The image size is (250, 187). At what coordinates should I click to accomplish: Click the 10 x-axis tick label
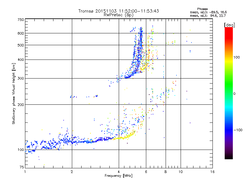click(x=181, y=172)
